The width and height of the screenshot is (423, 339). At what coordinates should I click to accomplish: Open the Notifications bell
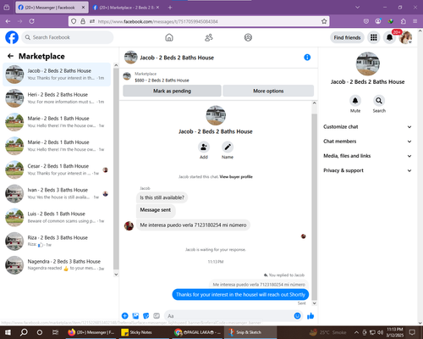389,37
